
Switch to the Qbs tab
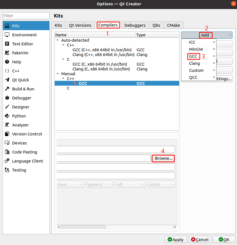(156, 25)
